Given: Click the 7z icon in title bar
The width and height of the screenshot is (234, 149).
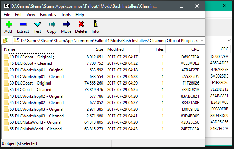Looking at the screenshot, I should pyautogui.click(x=7, y=6).
